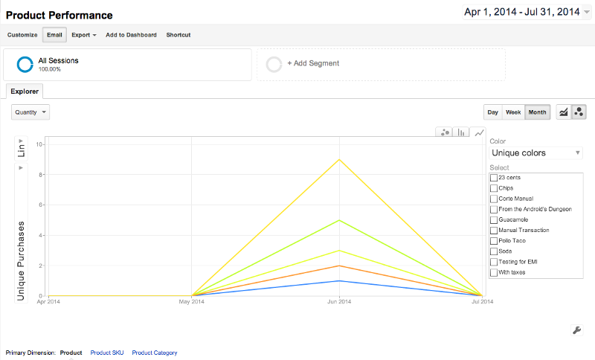
Task: Select the line chart tab icon
Action: (x=479, y=132)
